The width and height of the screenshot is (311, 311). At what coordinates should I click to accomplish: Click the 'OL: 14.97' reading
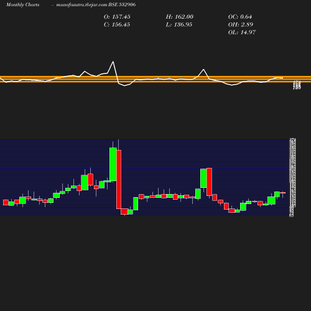coord(242,32)
